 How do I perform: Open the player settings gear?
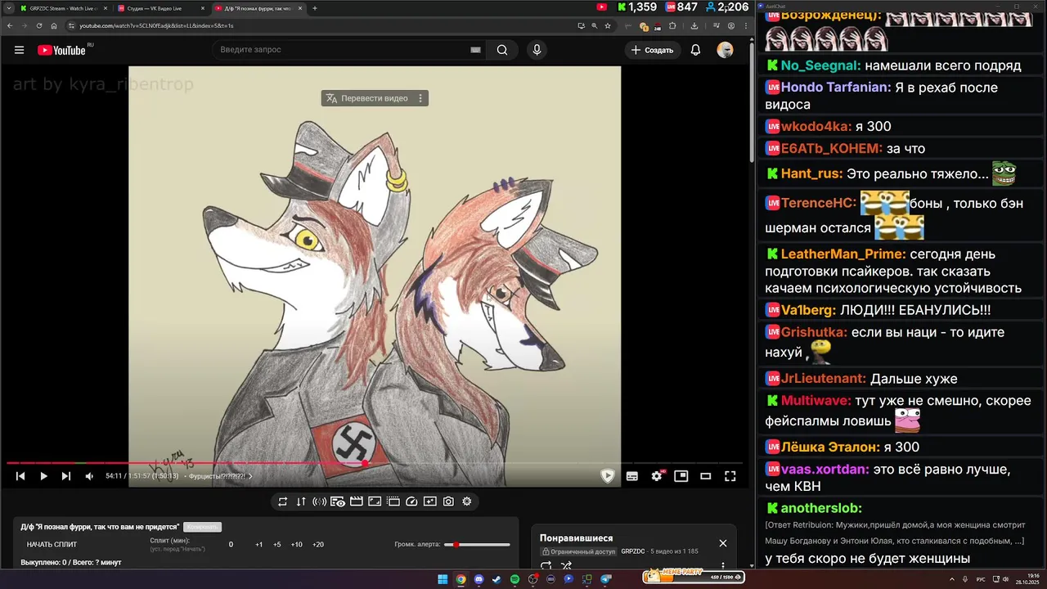pos(657,476)
